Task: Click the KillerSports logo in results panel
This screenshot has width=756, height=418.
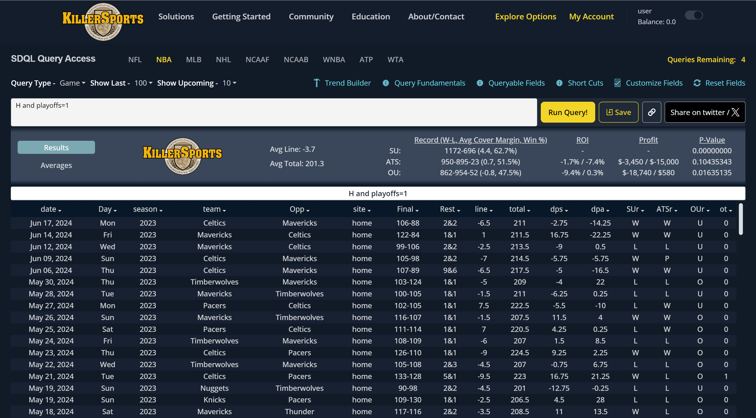Action: (182, 156)
